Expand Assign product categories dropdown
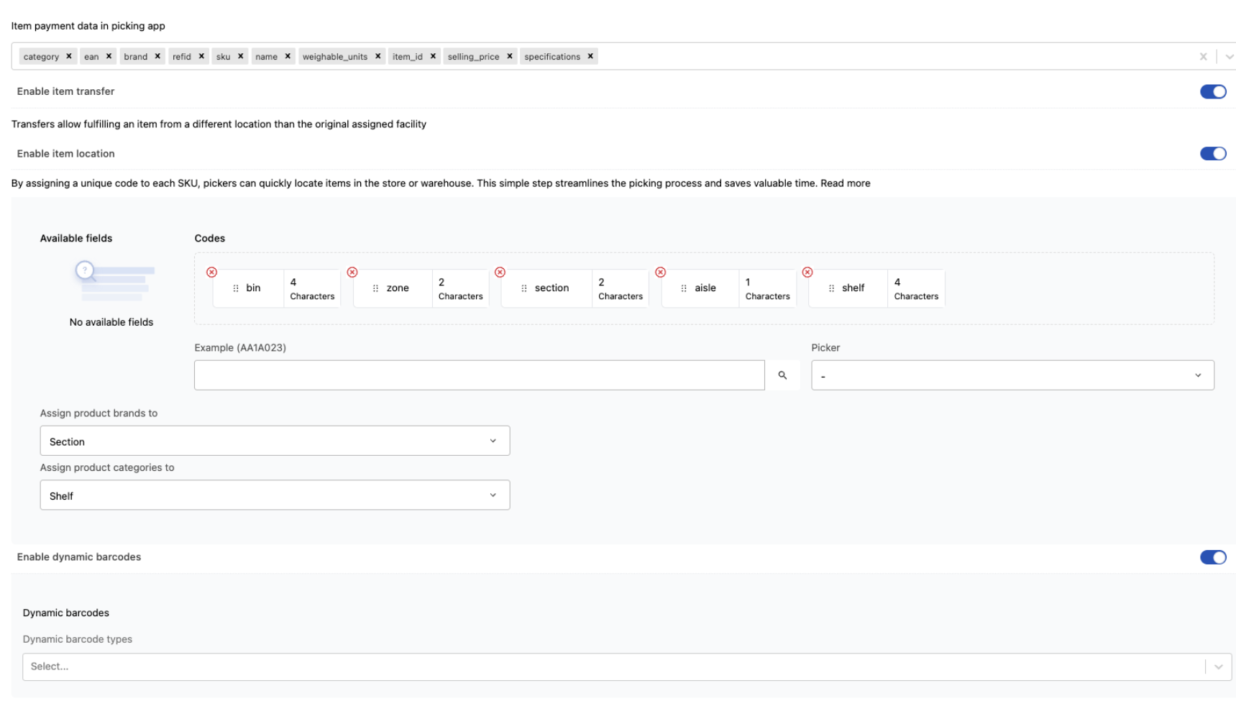Screen dimensions: 1236x701 pos(275,495)
